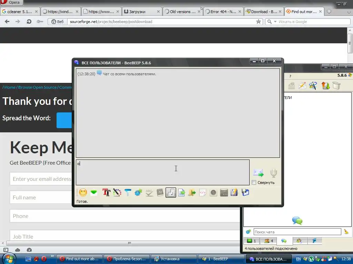Clear chat search with broom icon
Screen dimensions: 353x264
346,232
